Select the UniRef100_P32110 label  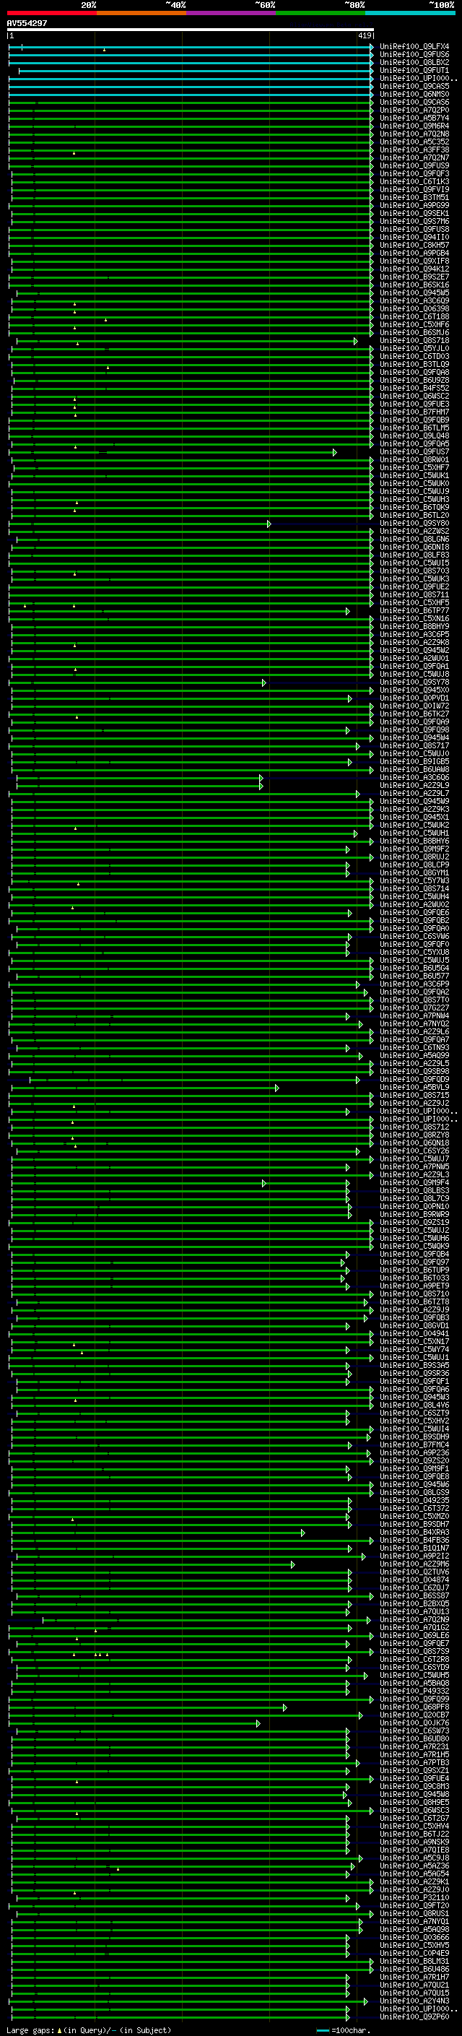pos(414,1897)
